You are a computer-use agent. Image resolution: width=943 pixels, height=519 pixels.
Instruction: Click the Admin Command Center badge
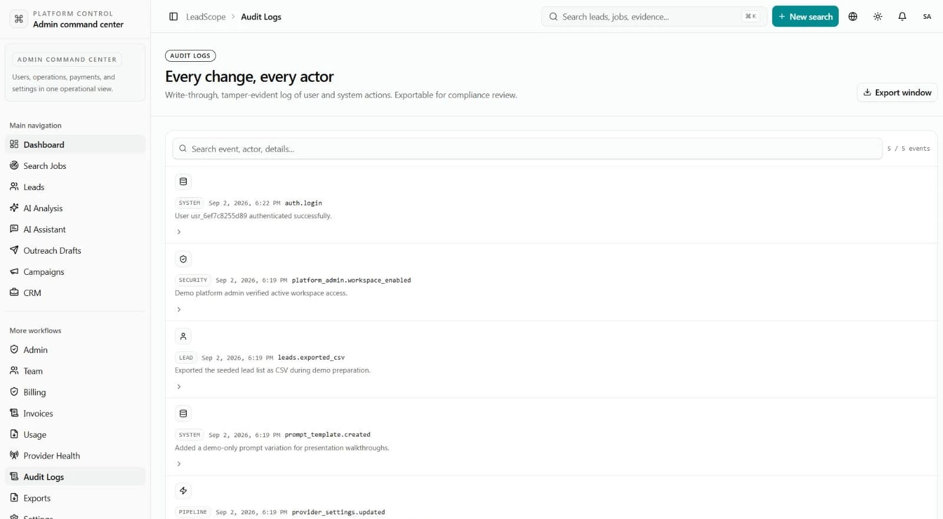coord(67,59)
